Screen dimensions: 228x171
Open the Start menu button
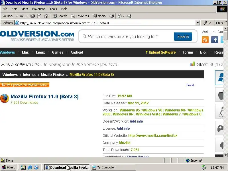(x=8, y=167)
